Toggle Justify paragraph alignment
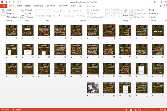167x111 pixels. [73, 16]
